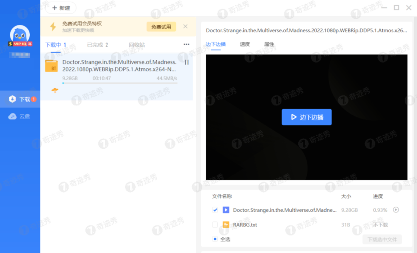417x253 pixels.
Task: Select Doctor.Strange task name in download list
Action: point(119,66)
